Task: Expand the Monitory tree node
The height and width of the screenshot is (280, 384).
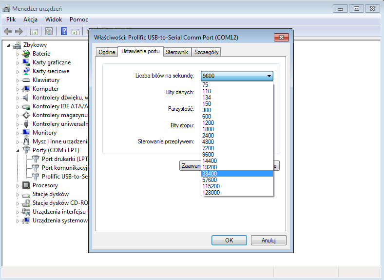Action: 18,133
